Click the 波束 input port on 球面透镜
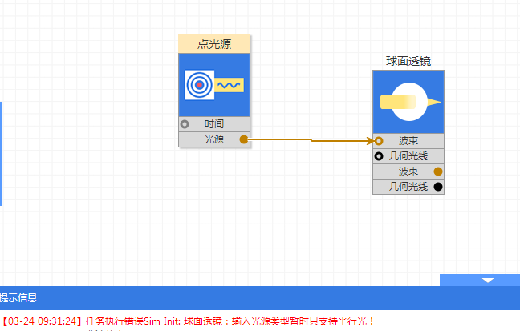Image resolution: width=520 pixels, height=331 pixels. 379,141
